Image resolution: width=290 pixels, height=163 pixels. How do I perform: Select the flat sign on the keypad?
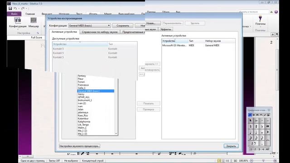262,126
